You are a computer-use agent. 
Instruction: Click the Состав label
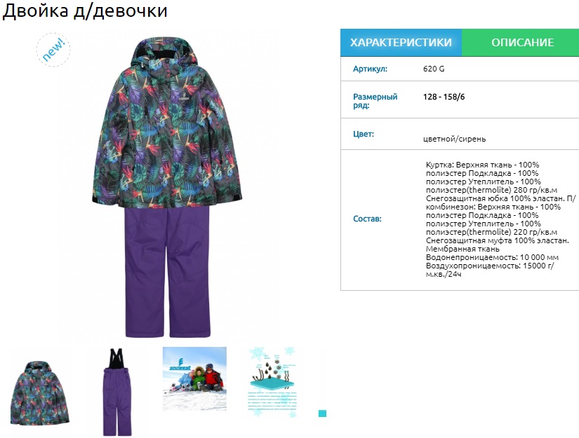[x=367, y=219]
